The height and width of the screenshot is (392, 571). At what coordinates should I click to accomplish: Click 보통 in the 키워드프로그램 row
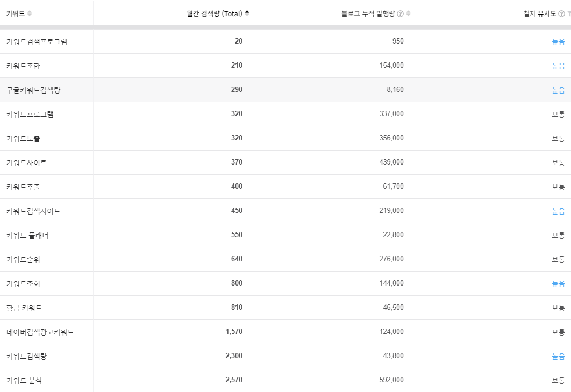(x=559, y=114)
